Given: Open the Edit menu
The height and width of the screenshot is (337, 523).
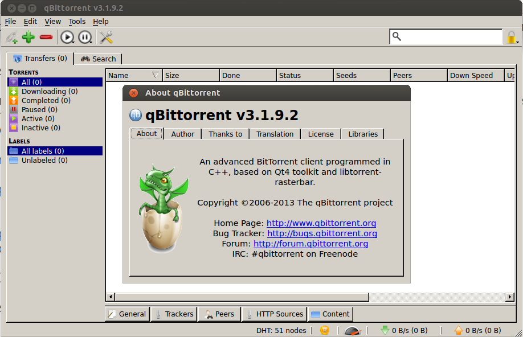Looking at the screenshot, I should point(30,21).
